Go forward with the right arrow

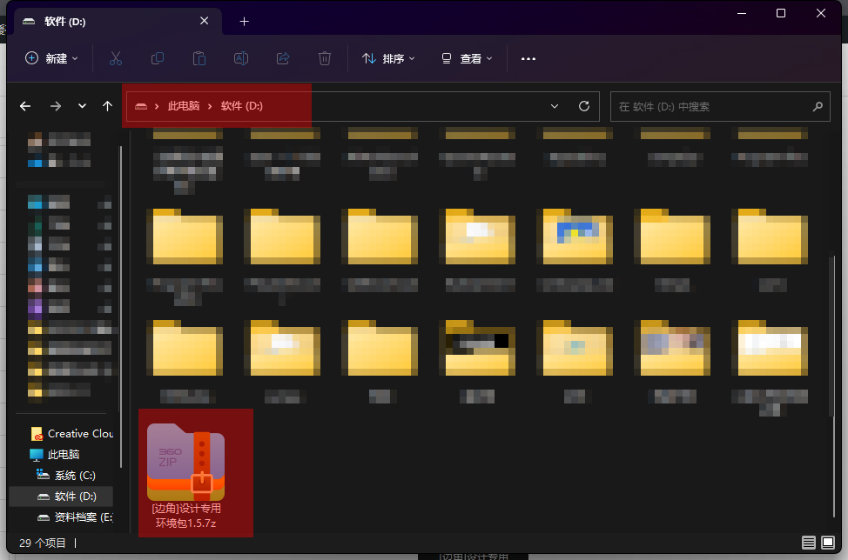[x=56, y=106]
